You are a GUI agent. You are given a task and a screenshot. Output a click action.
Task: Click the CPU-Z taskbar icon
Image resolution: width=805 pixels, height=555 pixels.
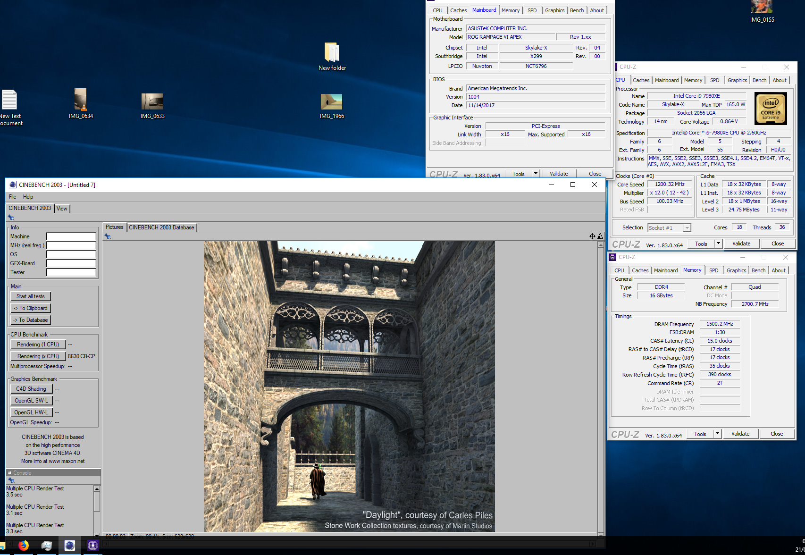[92, 546]
